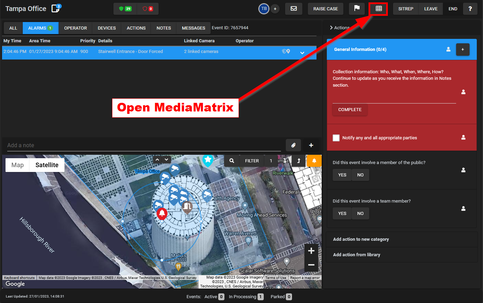Switch to the MESSAGES tab

(193, 28)
